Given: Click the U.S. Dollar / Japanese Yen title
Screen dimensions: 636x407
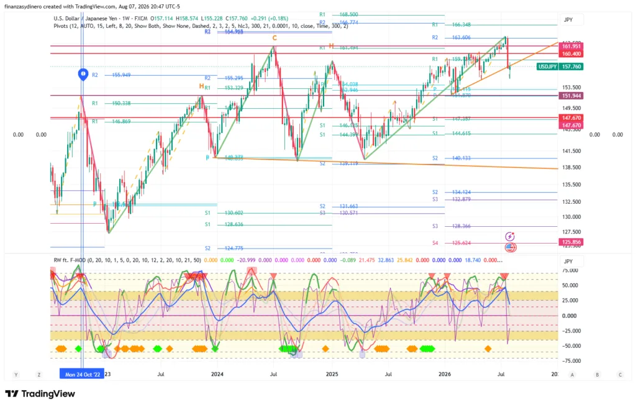Looking at the screenshot, I should 86,18.
